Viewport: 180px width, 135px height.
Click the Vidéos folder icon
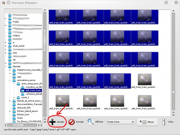coord(10,36)
